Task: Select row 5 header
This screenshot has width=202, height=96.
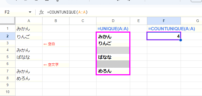Action: (8, 57)
